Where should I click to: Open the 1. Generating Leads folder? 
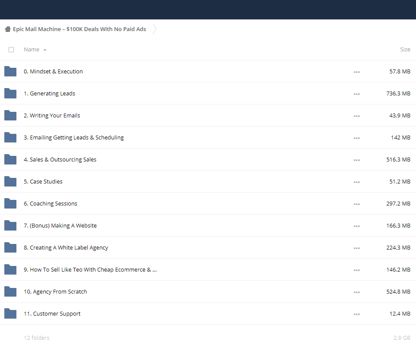click(x=49, y=94)
